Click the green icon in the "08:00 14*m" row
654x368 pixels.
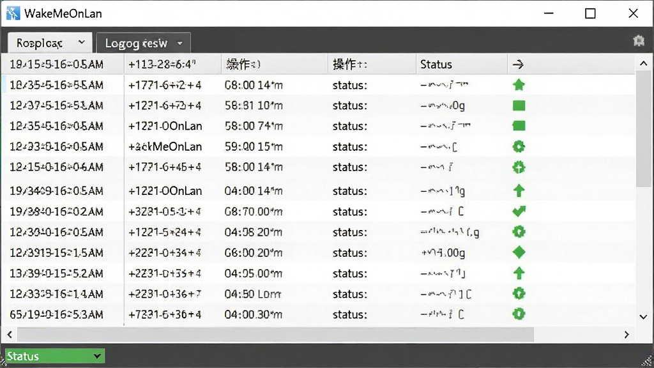coord(519,85)
